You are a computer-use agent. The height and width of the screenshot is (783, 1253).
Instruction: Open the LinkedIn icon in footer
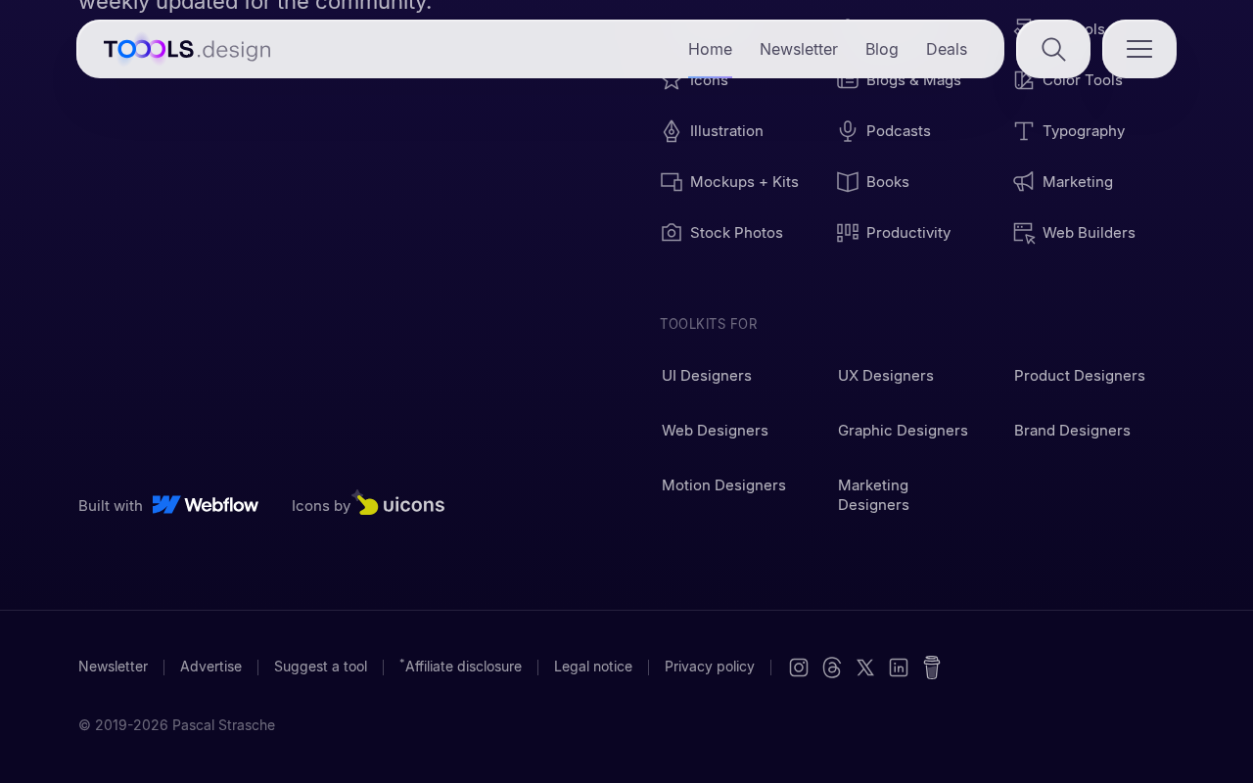coord(899,668)
